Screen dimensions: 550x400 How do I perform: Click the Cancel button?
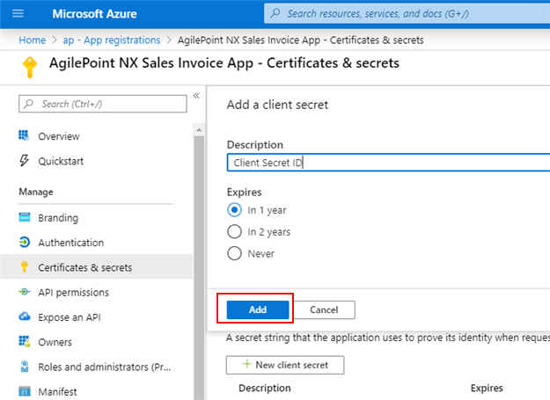[324, 309]
